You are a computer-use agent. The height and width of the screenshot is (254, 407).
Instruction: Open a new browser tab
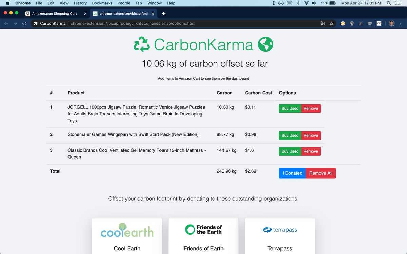click(163, 14)
